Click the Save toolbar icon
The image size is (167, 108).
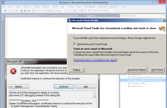pos(25,11)
